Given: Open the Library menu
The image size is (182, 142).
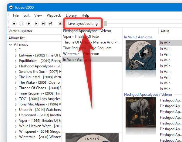Looking at the screenshot, I should point(71,15).
